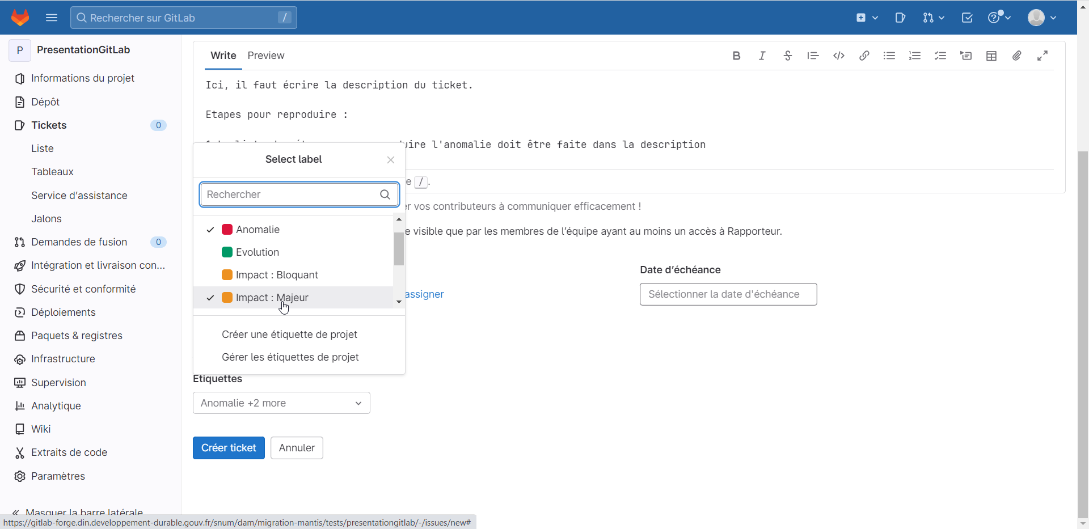This screenshot has width=1089, height=529.
Task: Click the Créer ticket button
Action: (229, 448)
